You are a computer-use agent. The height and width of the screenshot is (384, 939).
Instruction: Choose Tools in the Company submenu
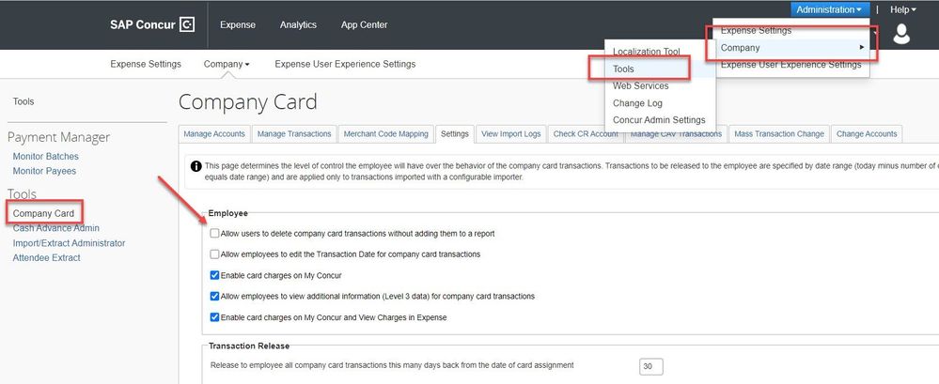(623, 69)
